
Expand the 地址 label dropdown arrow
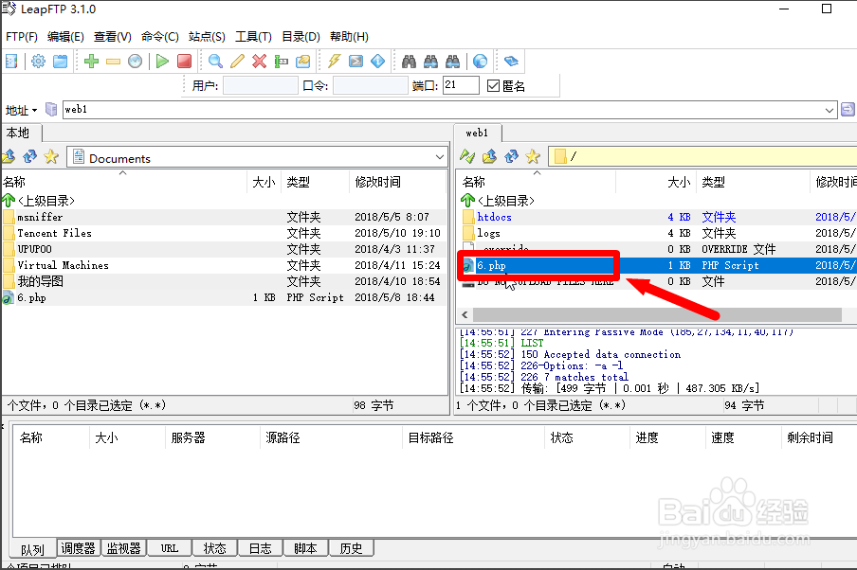click(x=35, y=111)
